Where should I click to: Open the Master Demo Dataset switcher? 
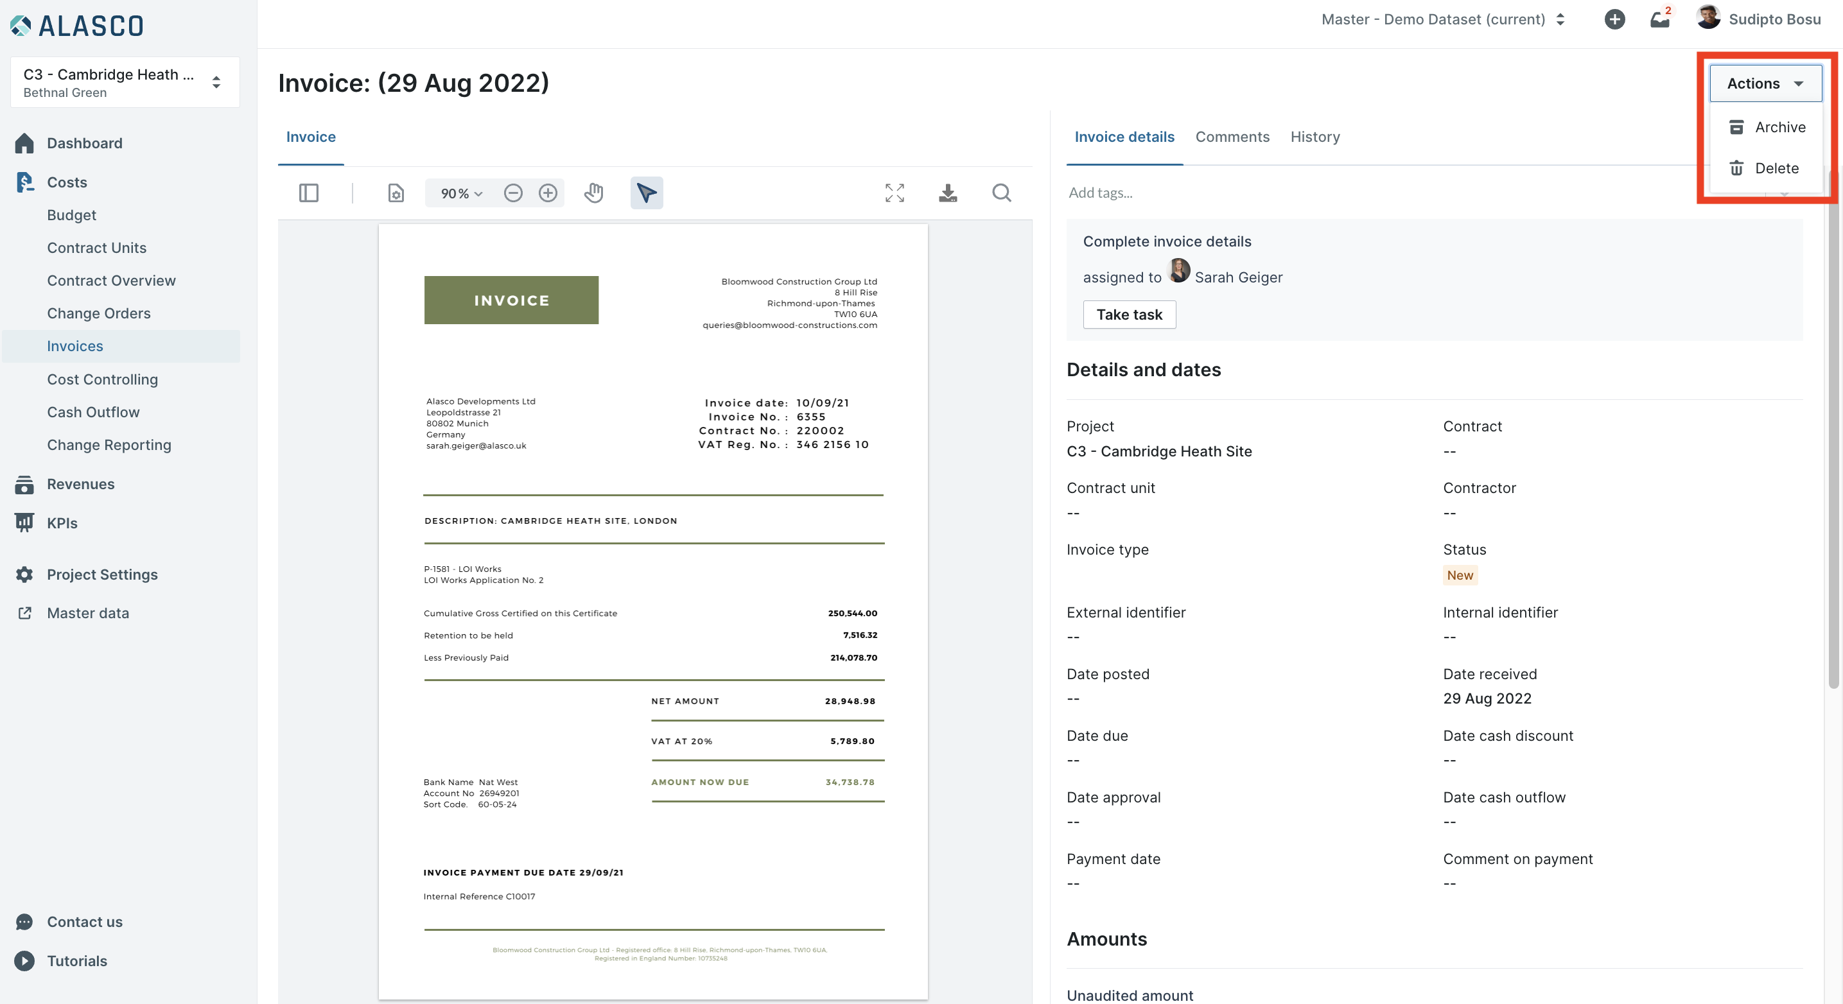click(x=1443, y=19)
